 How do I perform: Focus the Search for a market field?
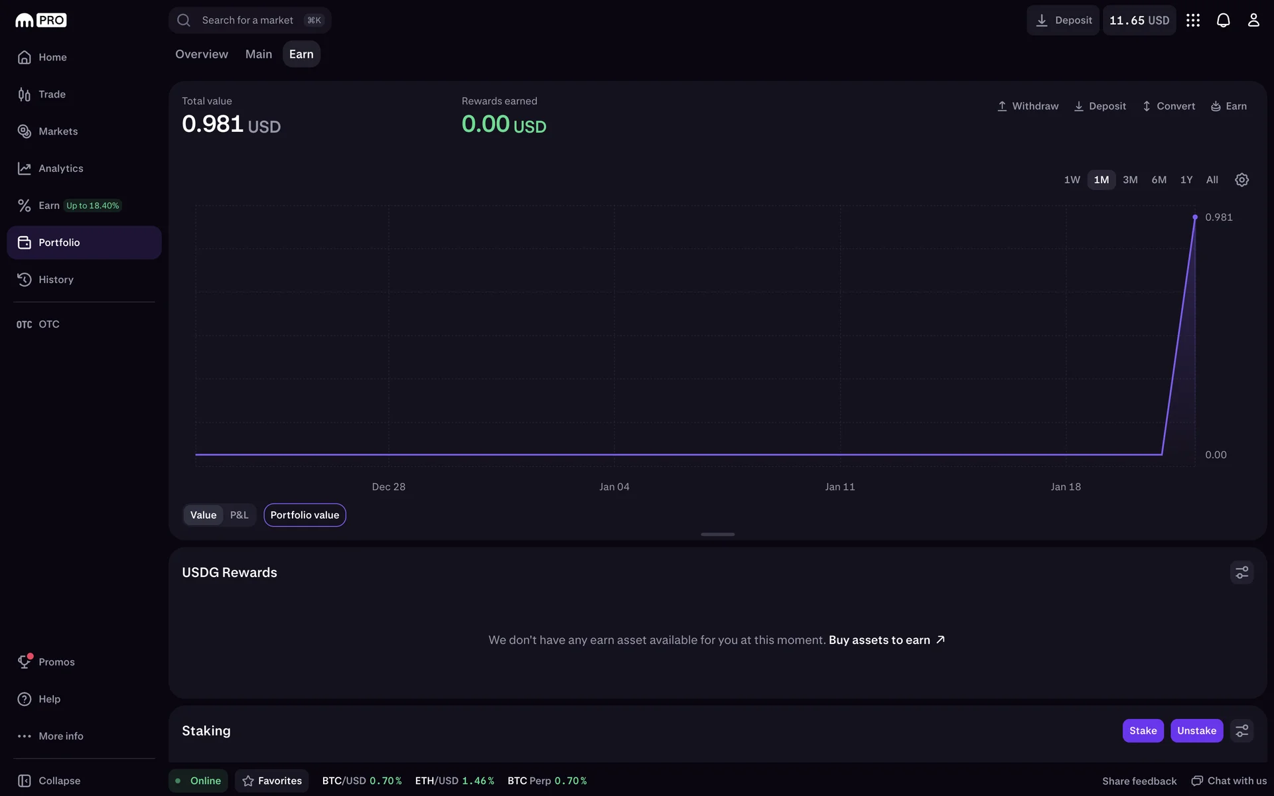tap(248, 21)
